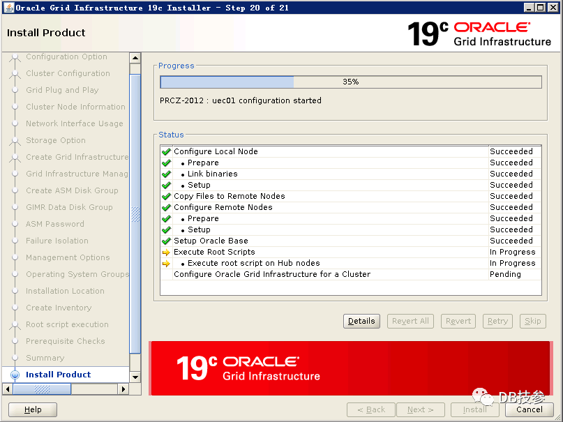
Task: Maximize the Oracle Grid Infrastructure installer window
Action: pyautogui.click(x=540, y=8)
